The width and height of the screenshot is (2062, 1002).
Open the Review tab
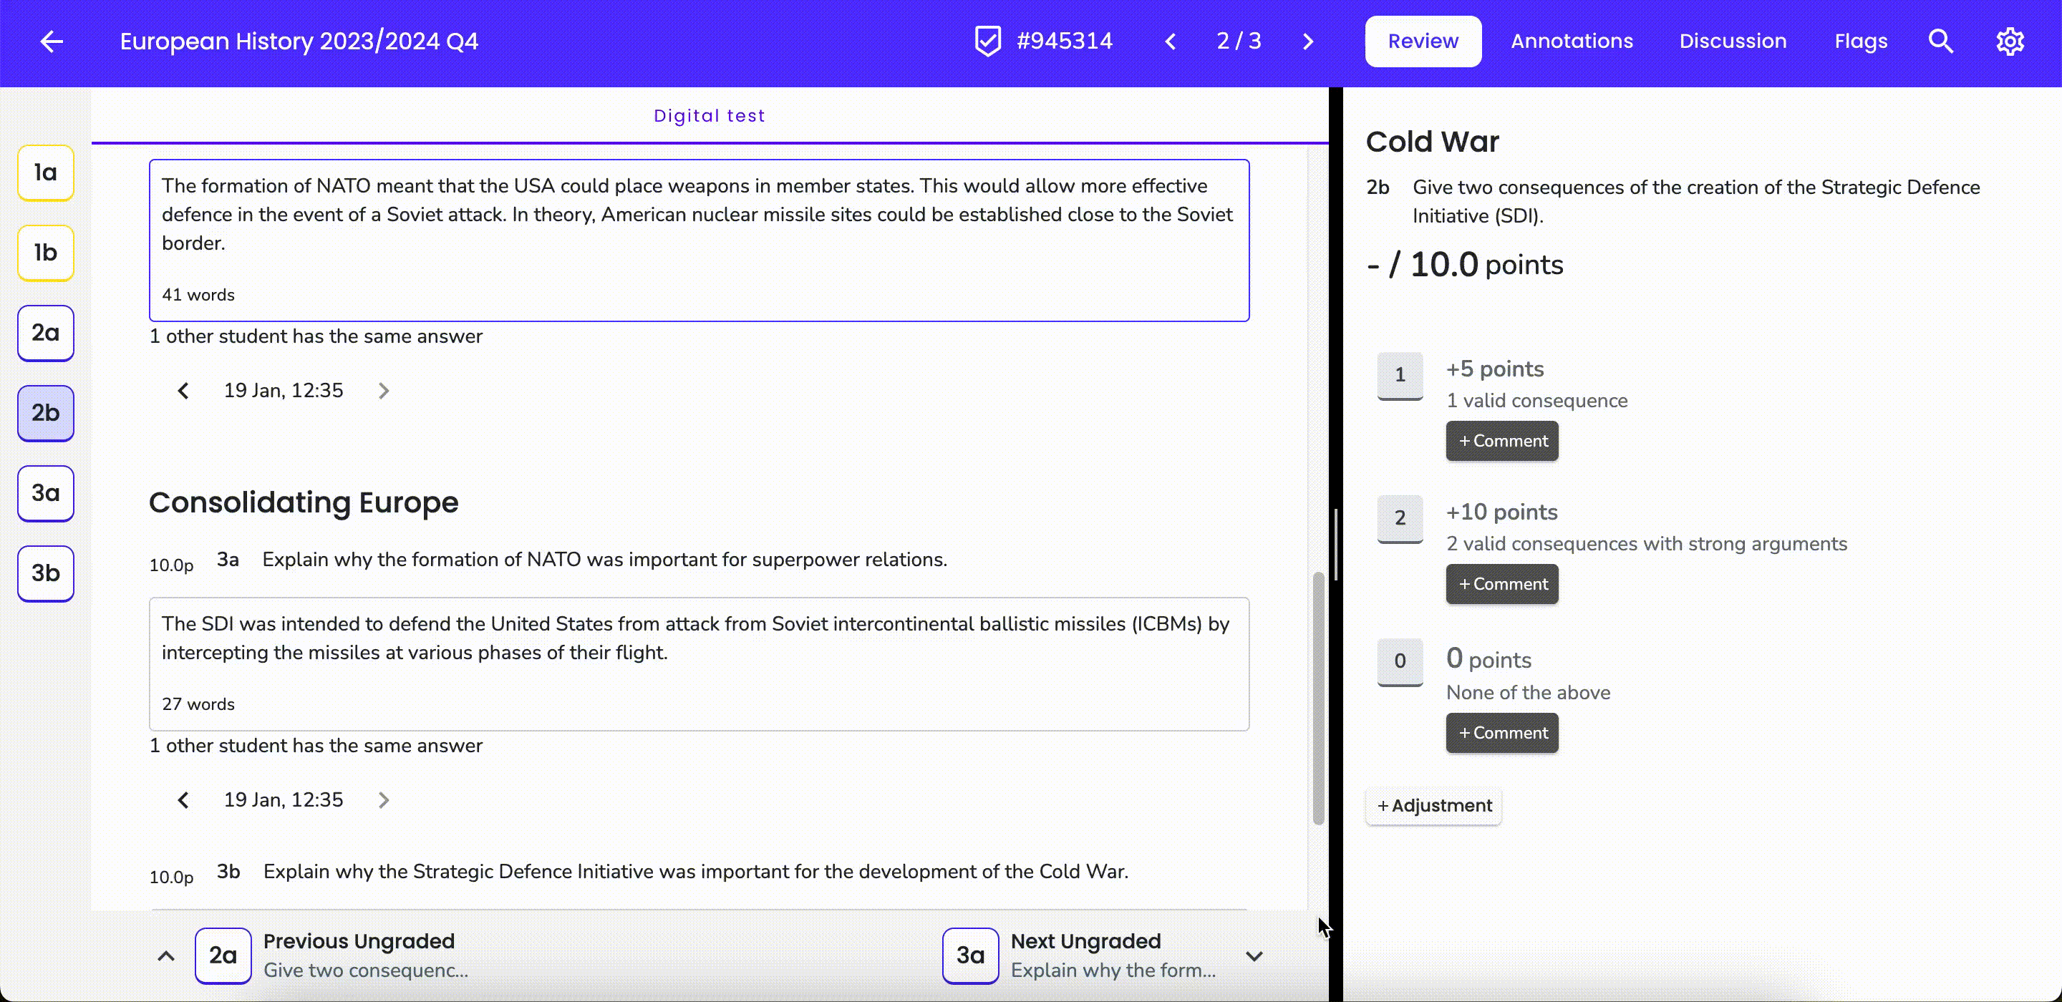coord(1423,42)
